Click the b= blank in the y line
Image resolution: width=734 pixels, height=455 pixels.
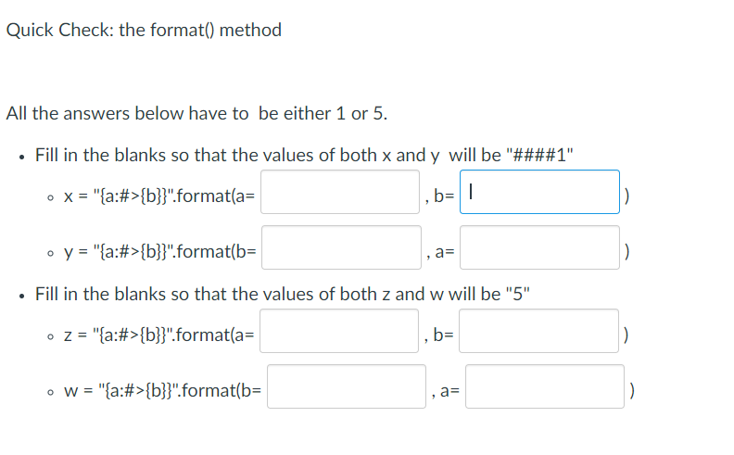point(341,247)
